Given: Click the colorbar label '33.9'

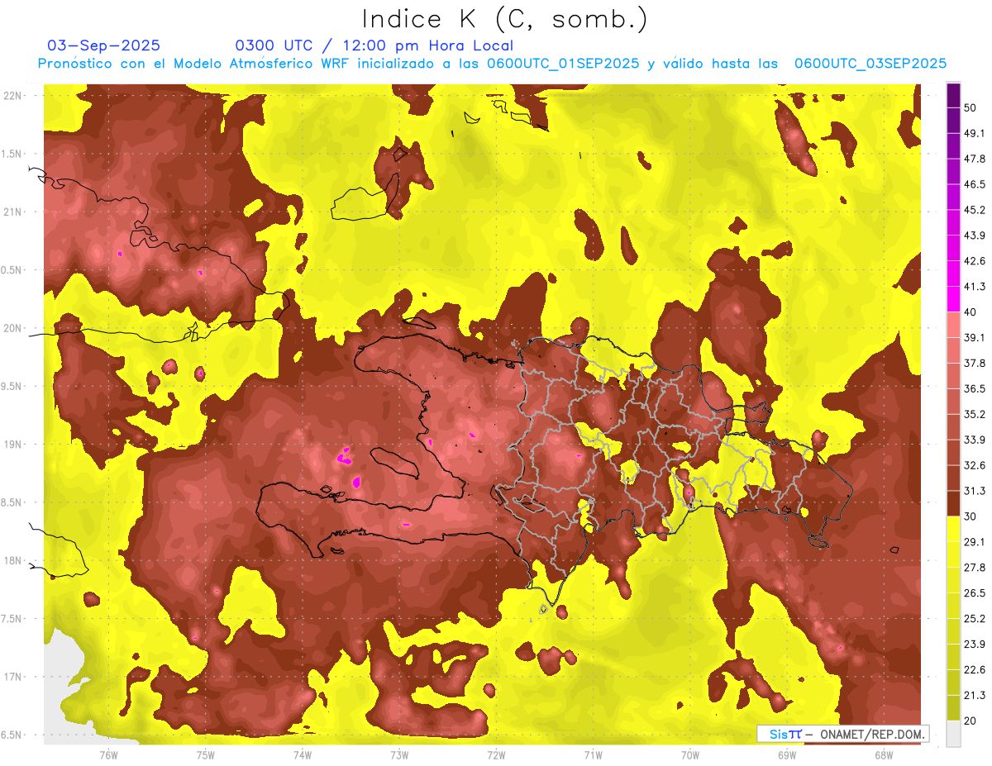Looking at the screenshot, I should pos(975,440).
